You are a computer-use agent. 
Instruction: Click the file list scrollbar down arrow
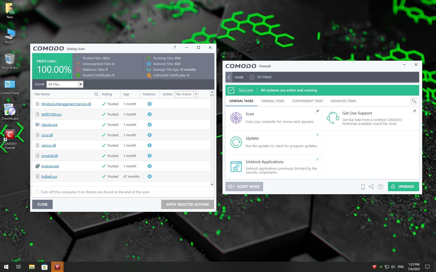coord(212,184)
